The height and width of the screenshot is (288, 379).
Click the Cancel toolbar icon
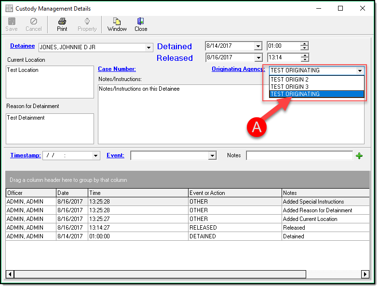(34, 22)
